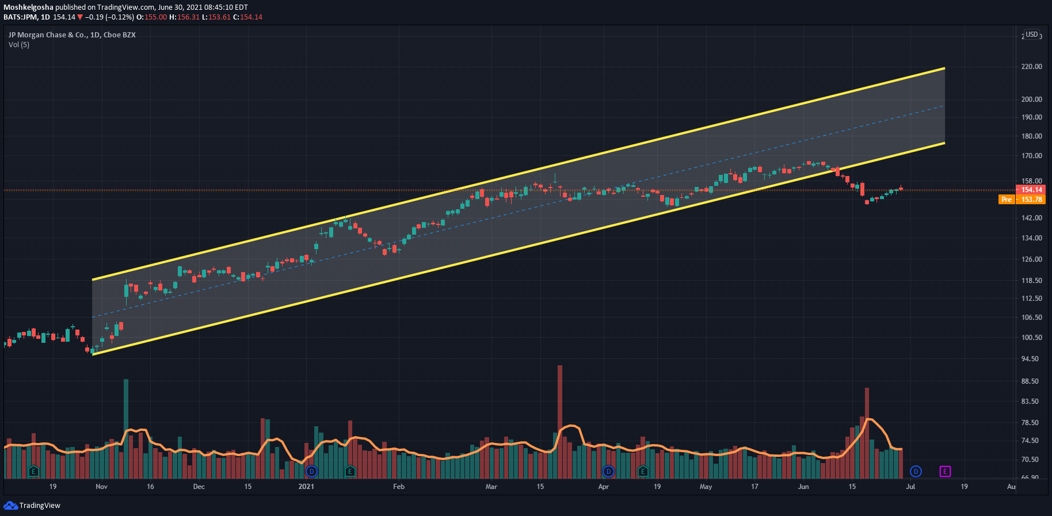The image size is (1052, 516).
Task: Click the dividend D marker at 2021 start
Action: click(311, 472)
